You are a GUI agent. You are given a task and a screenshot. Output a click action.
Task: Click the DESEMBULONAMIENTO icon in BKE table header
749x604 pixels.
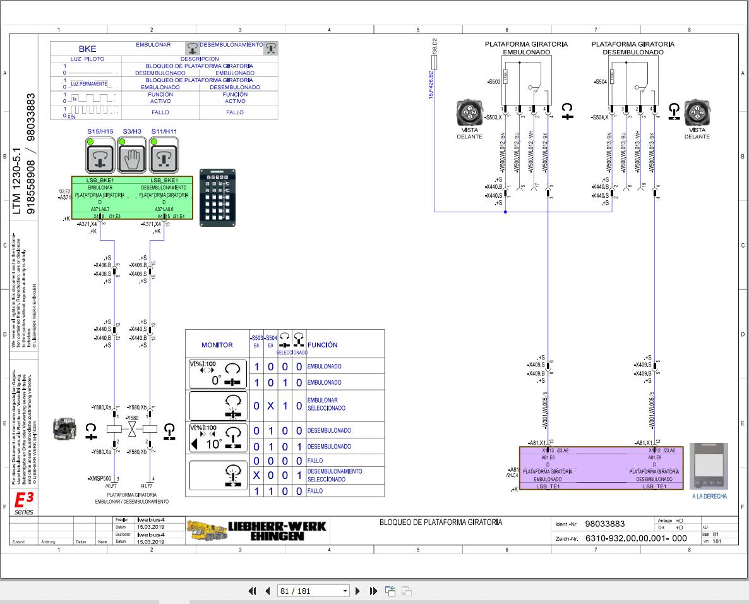(271, 48)
